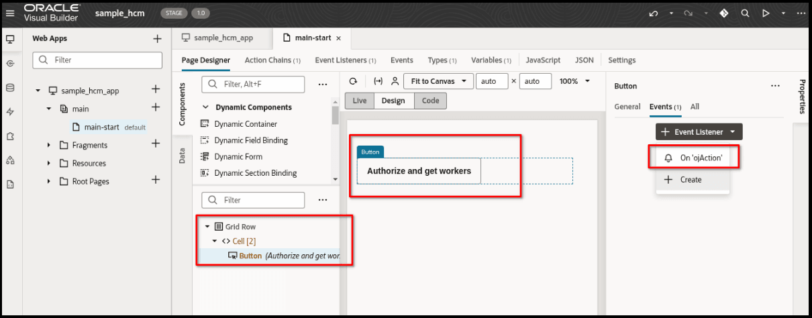Add a root page with plus
This screenshot has height=318, width=812.
coord(156,180)
